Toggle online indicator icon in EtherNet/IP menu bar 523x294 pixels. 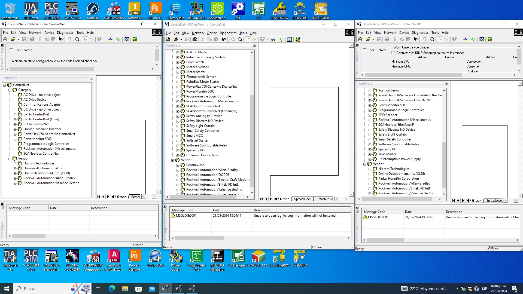click(518, 32)
